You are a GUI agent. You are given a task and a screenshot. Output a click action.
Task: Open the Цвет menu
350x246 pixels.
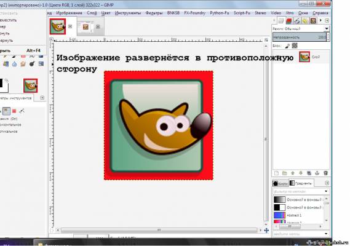[106, 13]
